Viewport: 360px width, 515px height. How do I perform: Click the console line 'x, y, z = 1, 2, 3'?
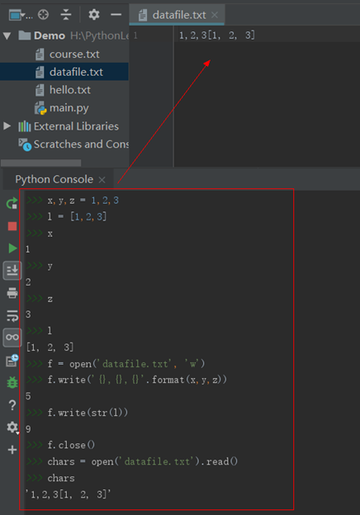(83, 201)
